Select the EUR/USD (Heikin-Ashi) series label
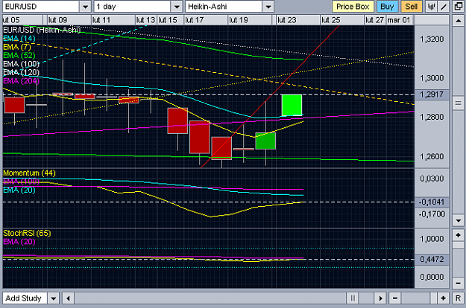 point(42,30)
